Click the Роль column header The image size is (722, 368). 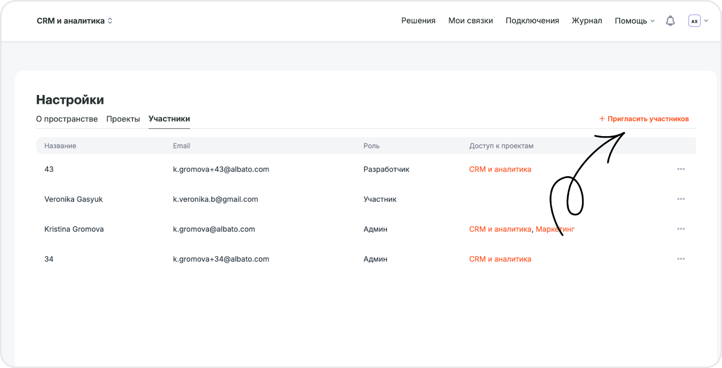tap(371, 146)
